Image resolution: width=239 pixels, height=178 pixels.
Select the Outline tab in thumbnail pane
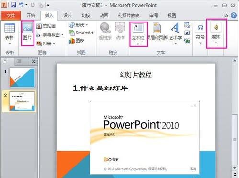(x=19, y=61)
